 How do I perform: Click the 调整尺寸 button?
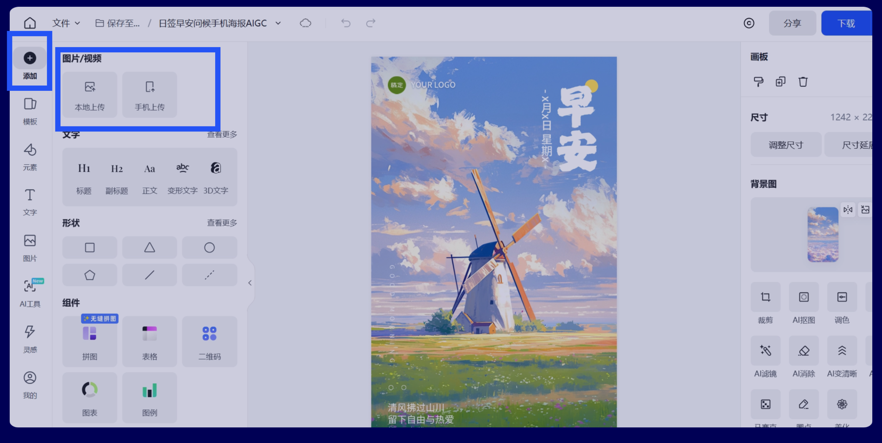pyautogui.click(x=786, y=145)
